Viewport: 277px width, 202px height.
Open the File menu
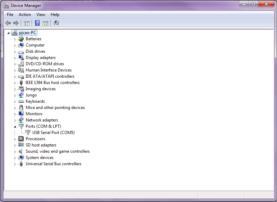click(x=10, y=15)
